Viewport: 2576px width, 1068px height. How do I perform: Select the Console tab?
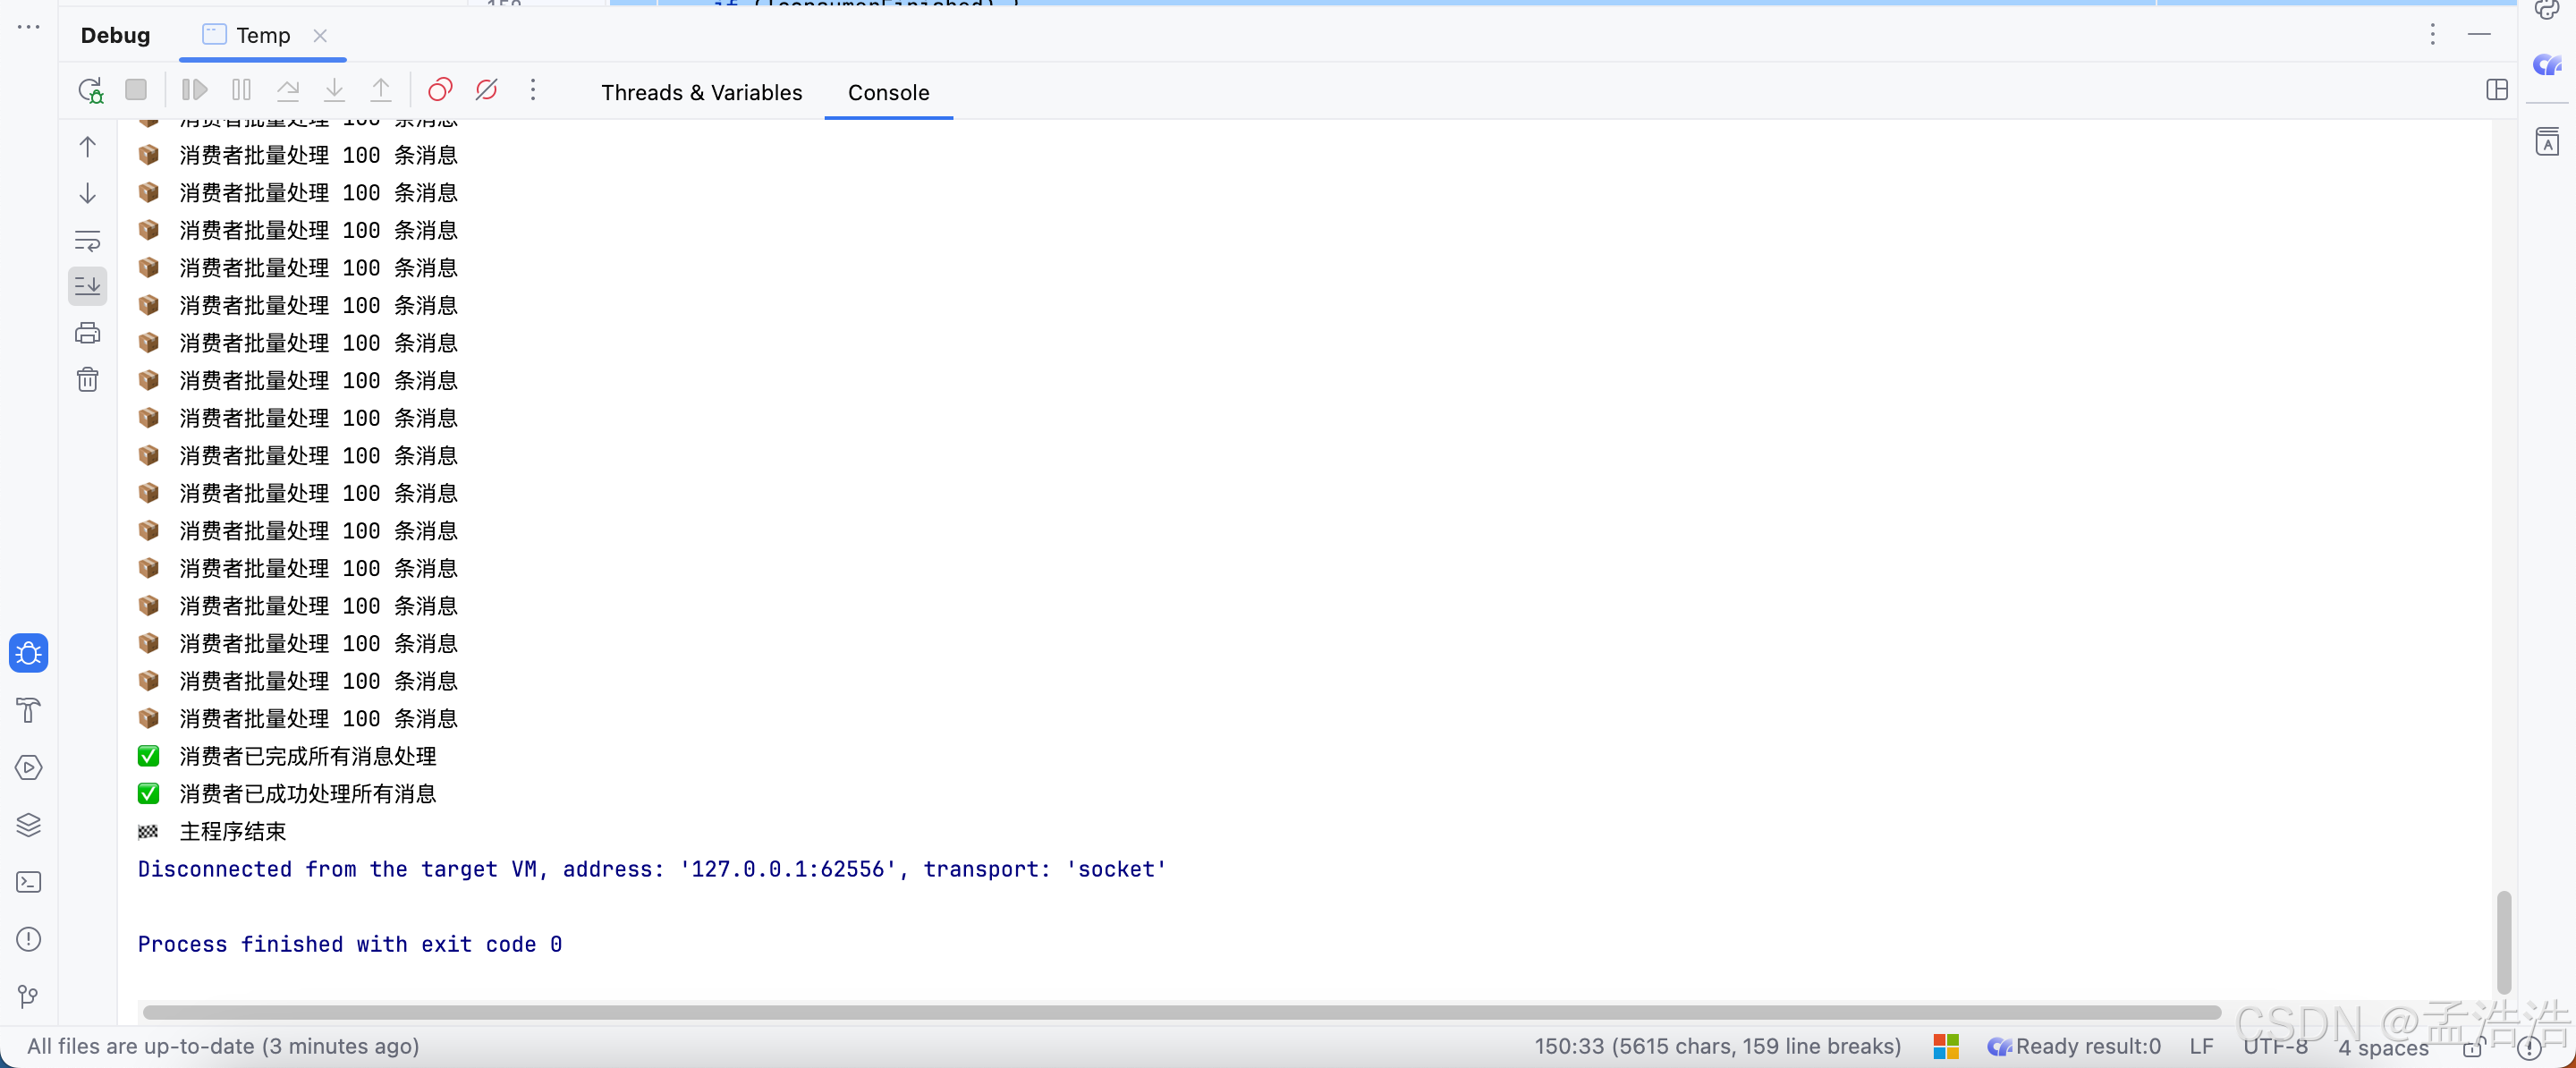[x=888, y=93]
